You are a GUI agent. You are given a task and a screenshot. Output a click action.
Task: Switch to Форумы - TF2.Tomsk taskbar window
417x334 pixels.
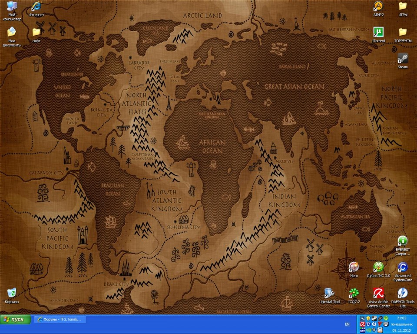60,319
